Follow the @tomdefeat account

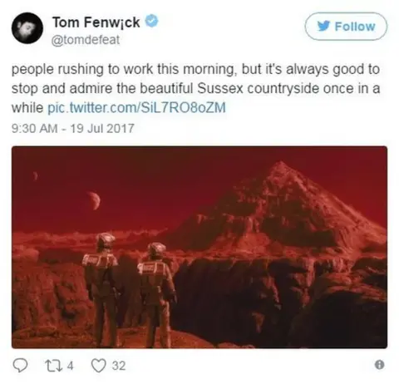click(346, 27)
